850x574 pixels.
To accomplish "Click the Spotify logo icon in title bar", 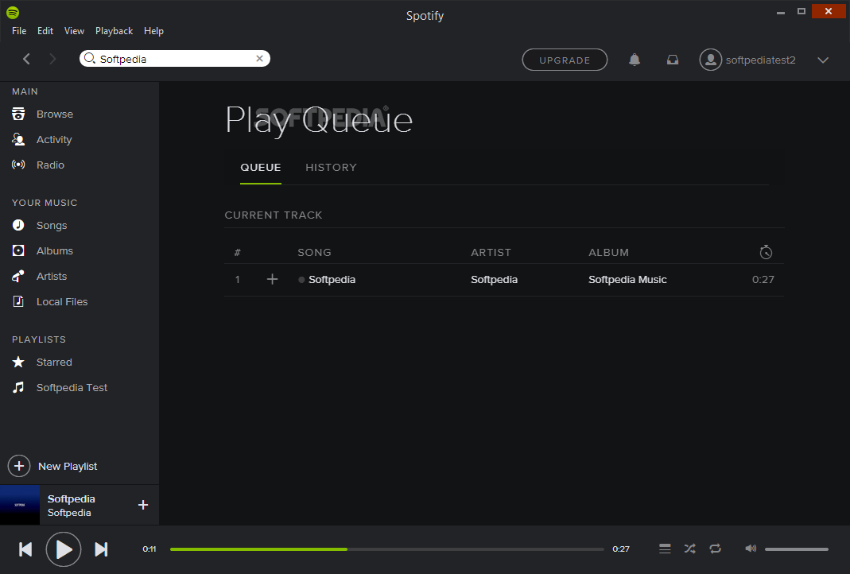I will pos(13,12).
